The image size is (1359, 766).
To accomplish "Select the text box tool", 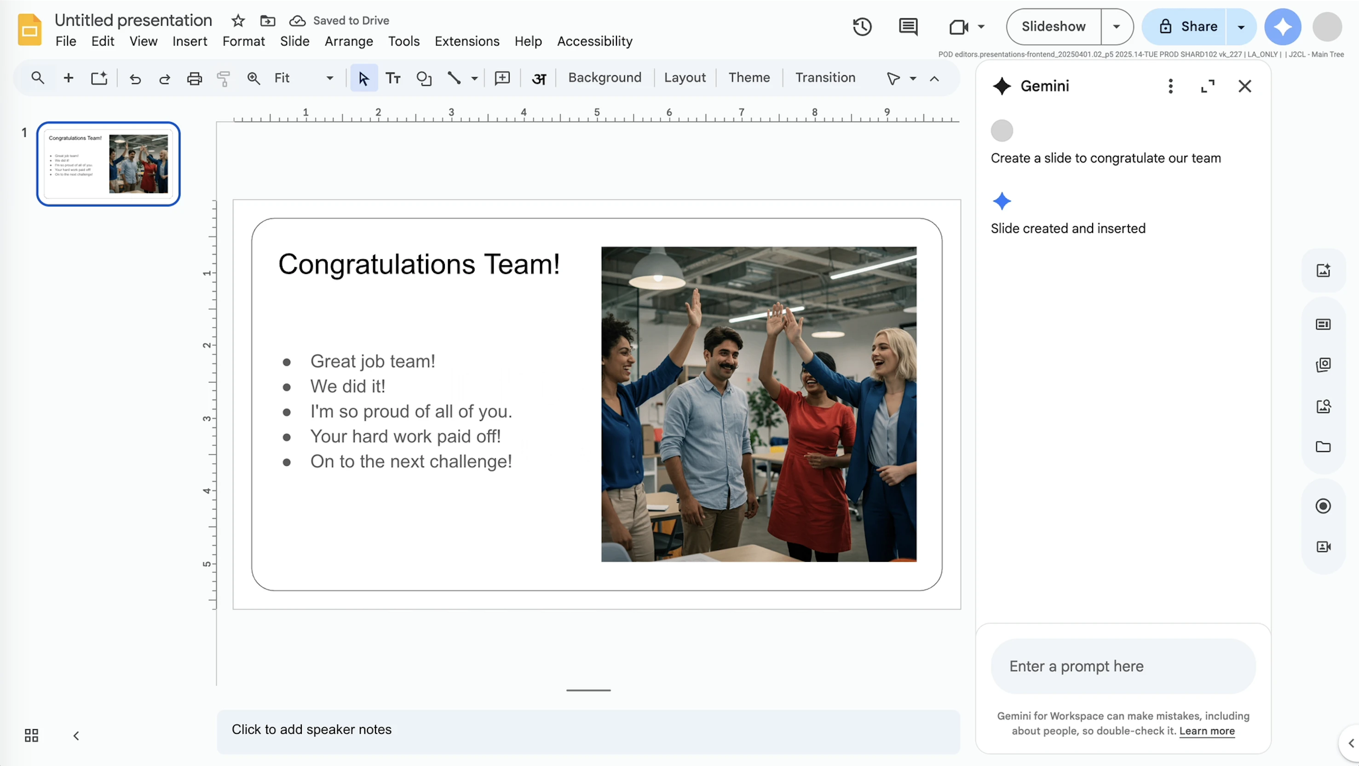I will 392,78.
